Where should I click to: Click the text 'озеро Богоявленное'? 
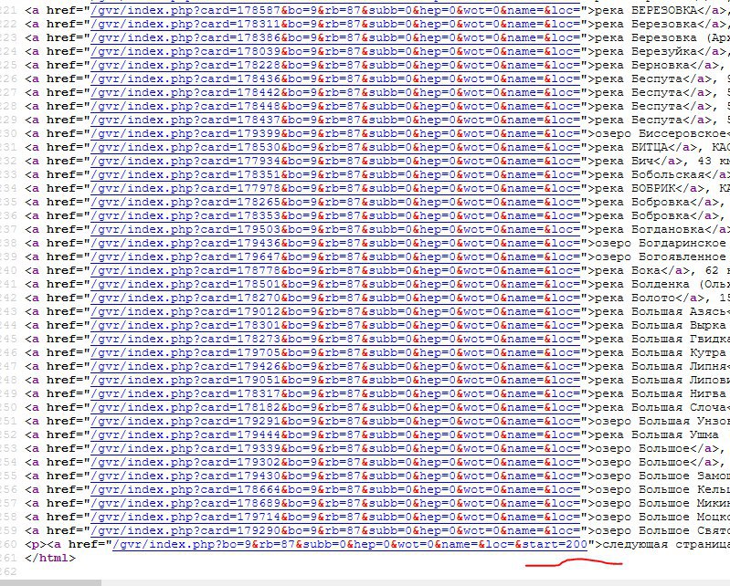tap(661, 256)
